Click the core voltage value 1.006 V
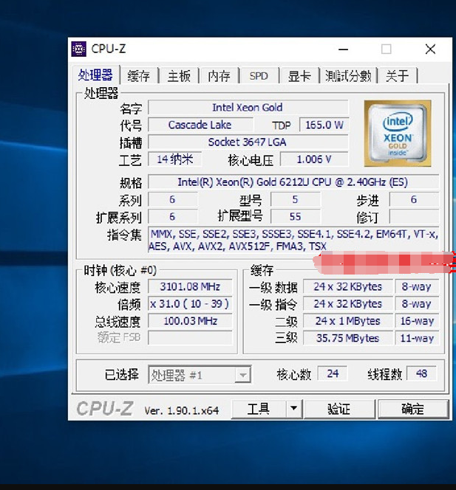This screenshot has height=490, width=456. tap(314, 159)
